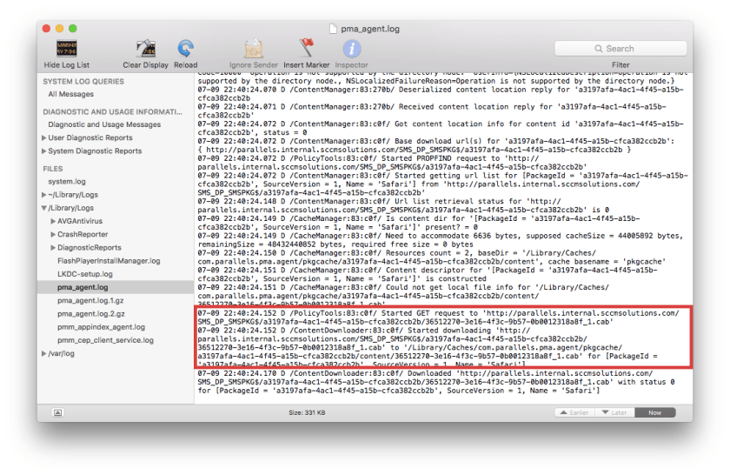Click the Ignore Sender toolbar icon
Viewport: 730px width, 475px height.
pos(253,49)
